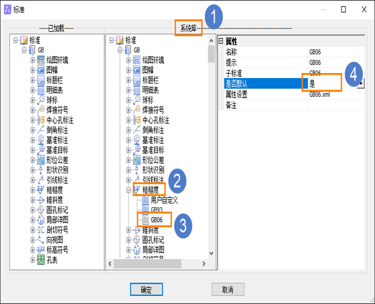This screenshot has width=375, height=304.
Task: Click the empty 备注 value field
Action: point(336,105)
